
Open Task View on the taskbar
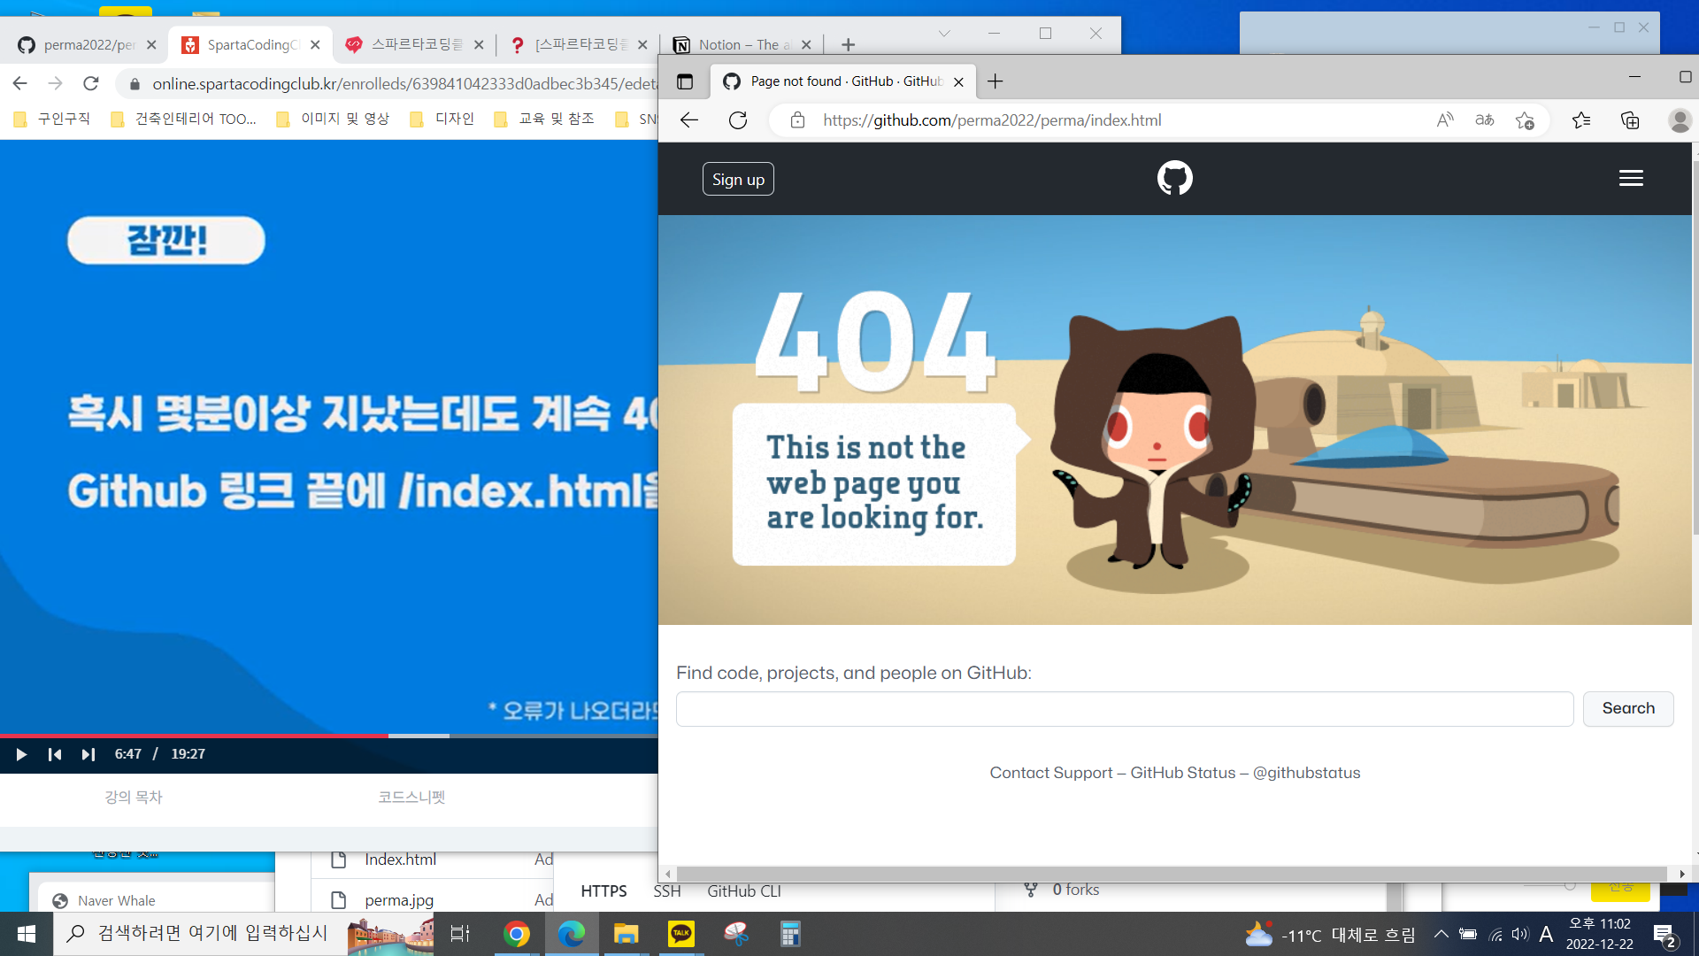(460, 934)
